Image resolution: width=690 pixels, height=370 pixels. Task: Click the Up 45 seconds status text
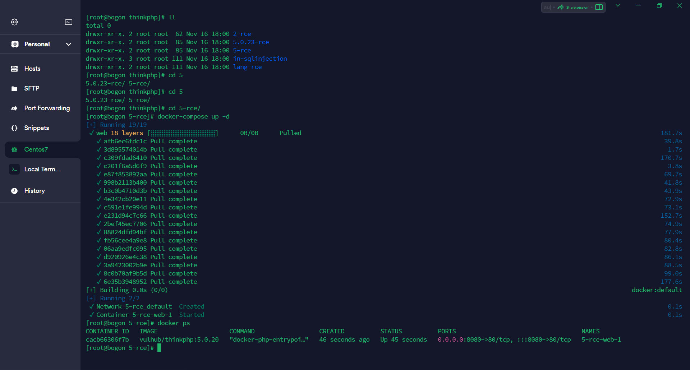click(x=404, y=339)
